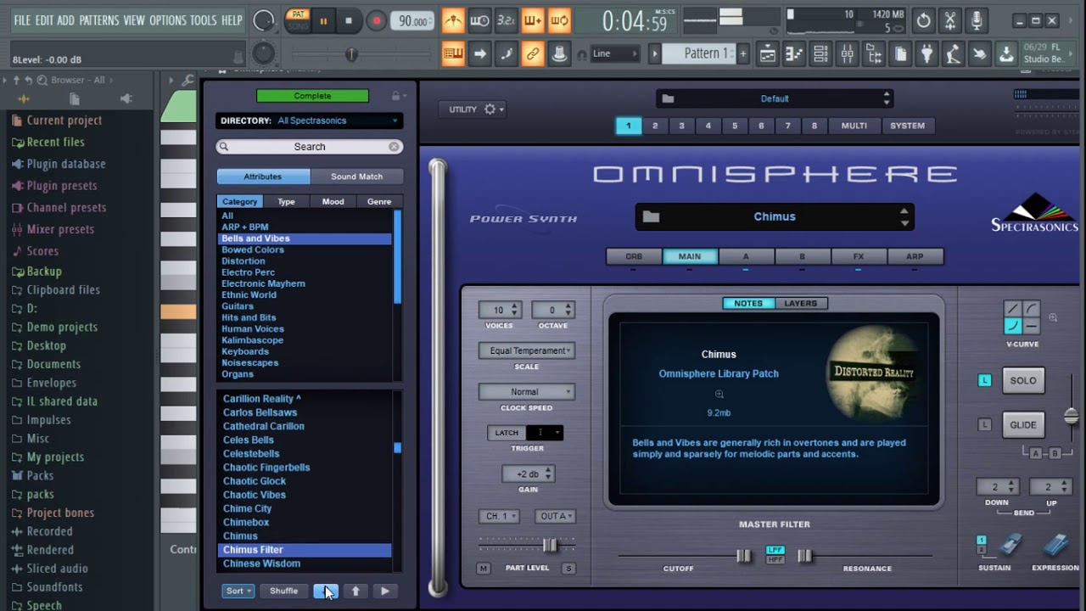This screenshot has width=1086, height=611.
Task: Open the Plugin database folder in browser
Action: pyautogui.click(x=66, y=164)
